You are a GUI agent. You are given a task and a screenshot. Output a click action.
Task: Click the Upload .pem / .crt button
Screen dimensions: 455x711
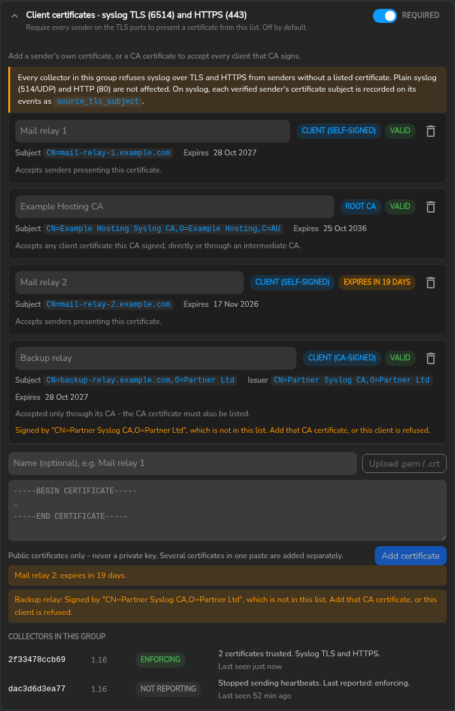pos(404,463)
